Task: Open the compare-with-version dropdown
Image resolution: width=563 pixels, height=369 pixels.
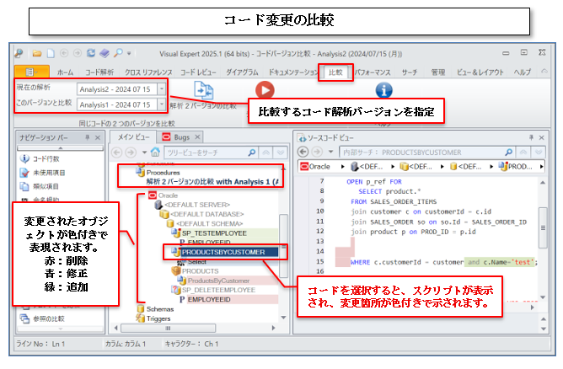Action: click(x=161, y=104)
